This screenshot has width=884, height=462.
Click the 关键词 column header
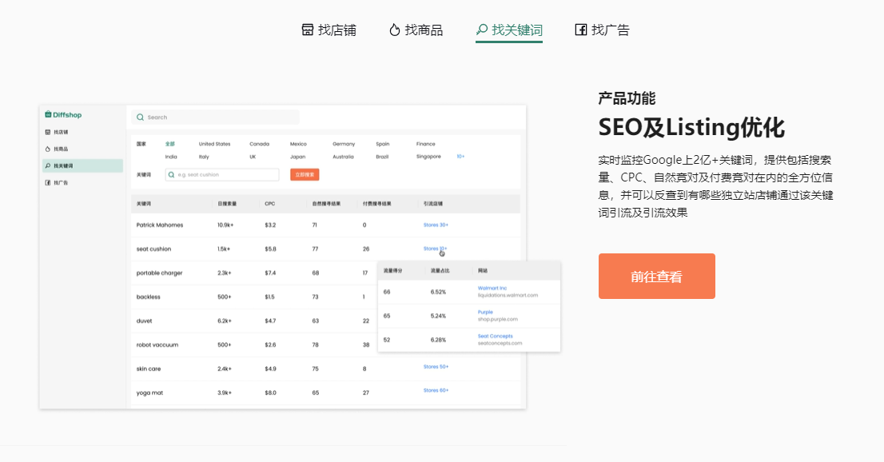(144, 204)
